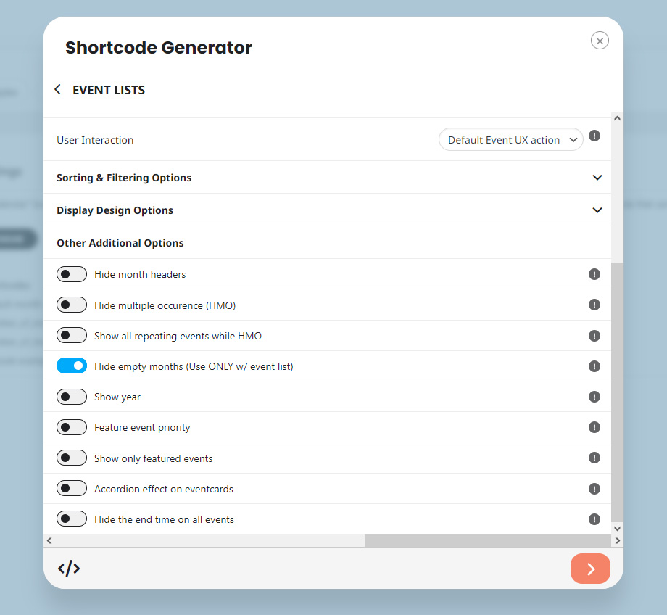Turn off Hide empty months toggle
The image size is (667, 615).
click(72, 366)
